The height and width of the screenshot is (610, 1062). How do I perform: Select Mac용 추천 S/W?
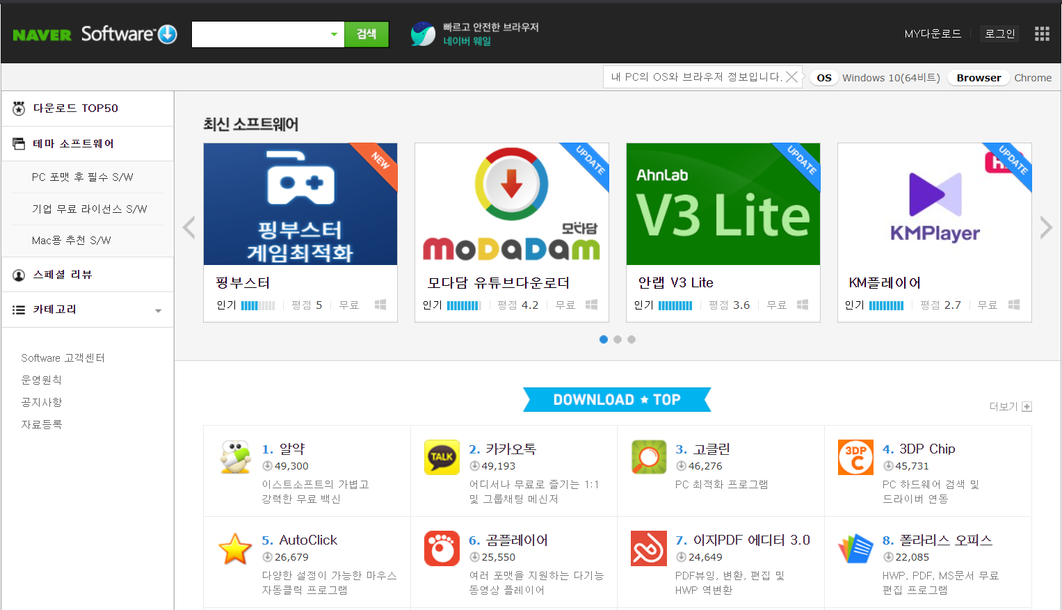pos(72,241)
